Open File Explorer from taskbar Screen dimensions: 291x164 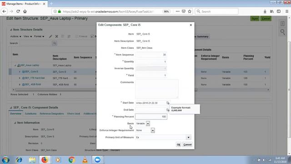click(x=32, y=160)
